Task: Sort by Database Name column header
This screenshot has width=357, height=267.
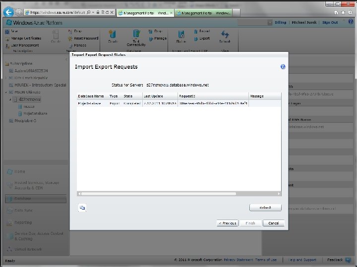Action: (91, 96)
